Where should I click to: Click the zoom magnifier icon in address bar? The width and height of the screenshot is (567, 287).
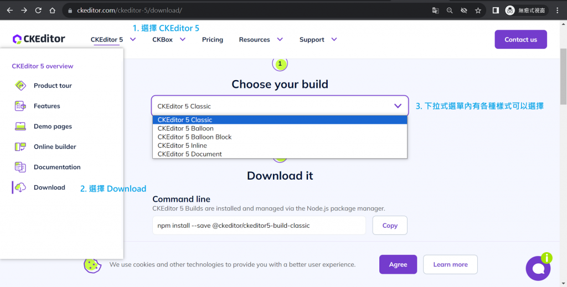(x=450, y=11)
